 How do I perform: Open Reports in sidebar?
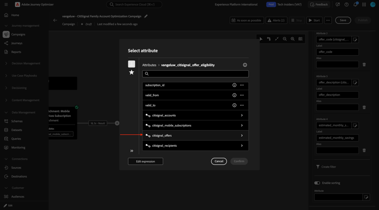[16, 52]
